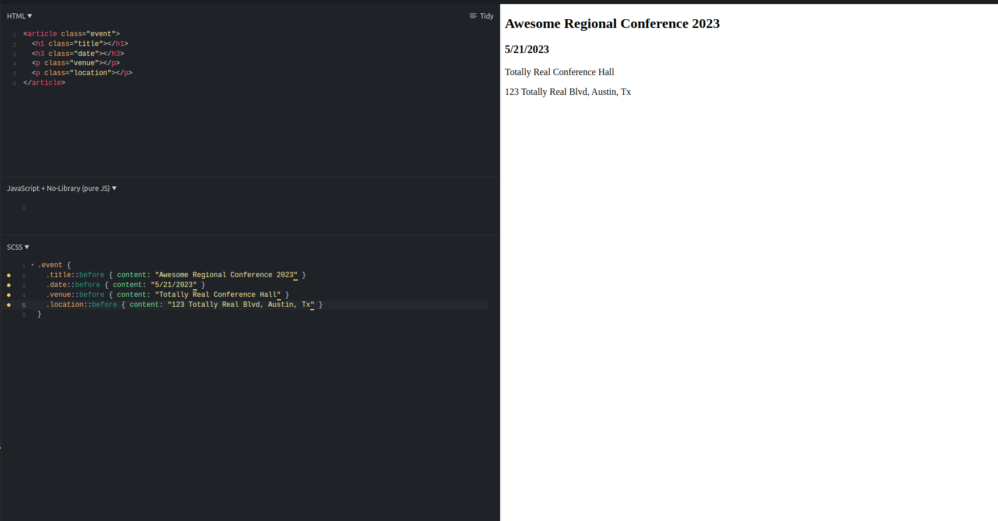Click the Awesome Regional Conference 2023 heading
The height and width of the screenshot is (521, 998).
(612, 24)
